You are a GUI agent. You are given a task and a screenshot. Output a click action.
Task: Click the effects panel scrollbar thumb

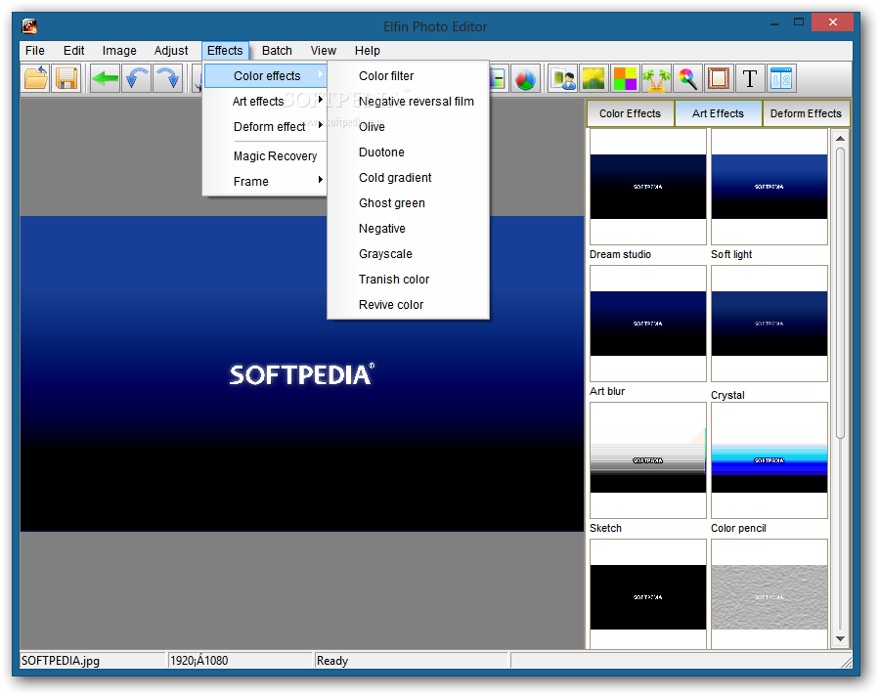pyautogui.click(x=840, y=293)
